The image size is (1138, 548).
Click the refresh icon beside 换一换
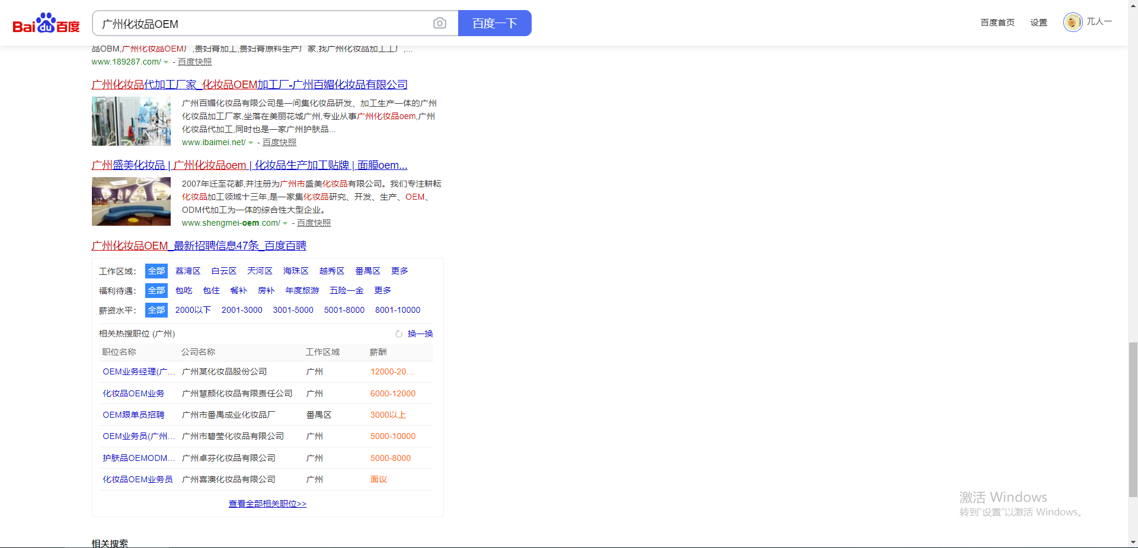(x=399, y=334)
